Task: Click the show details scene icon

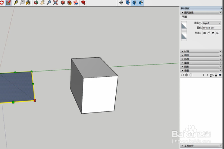Action: coord(216,75)
